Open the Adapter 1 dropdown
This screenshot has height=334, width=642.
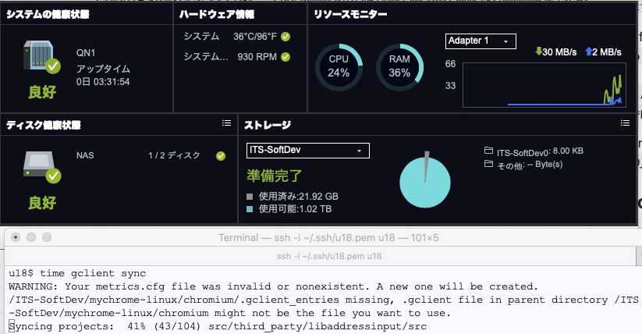480,41
